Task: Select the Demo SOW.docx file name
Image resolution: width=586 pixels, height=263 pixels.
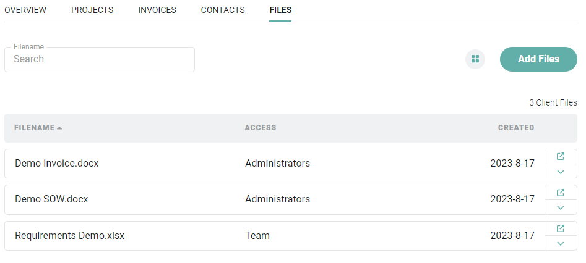Action: point(51,199)
